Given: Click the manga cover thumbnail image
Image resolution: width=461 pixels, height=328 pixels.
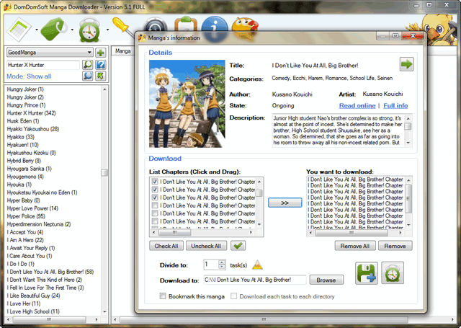Looking at the screenshot, I should pos(187,104).
